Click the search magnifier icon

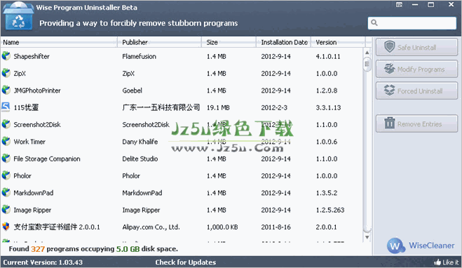click(x=374, y=22)
